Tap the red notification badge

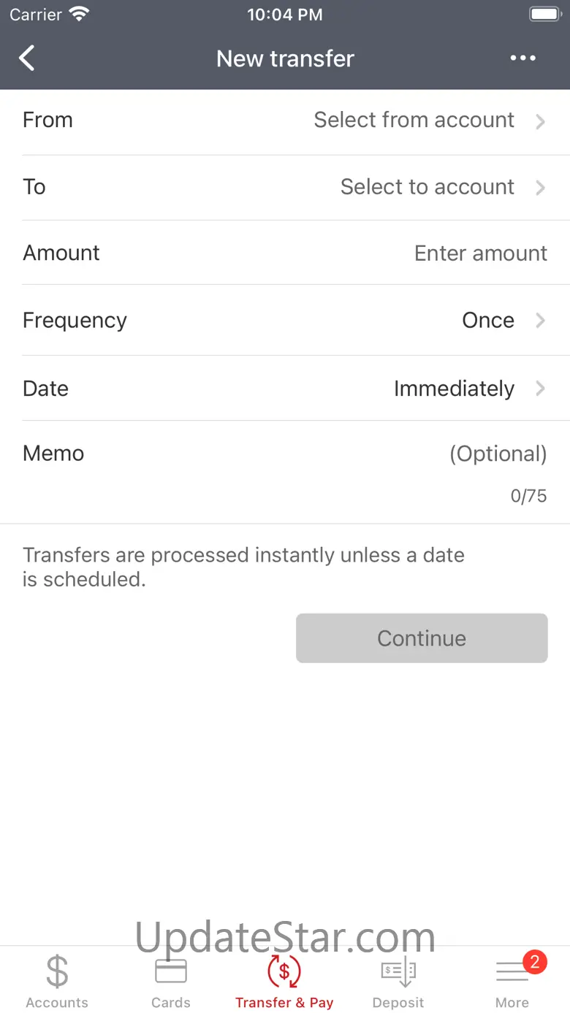[x=534, y=962]
